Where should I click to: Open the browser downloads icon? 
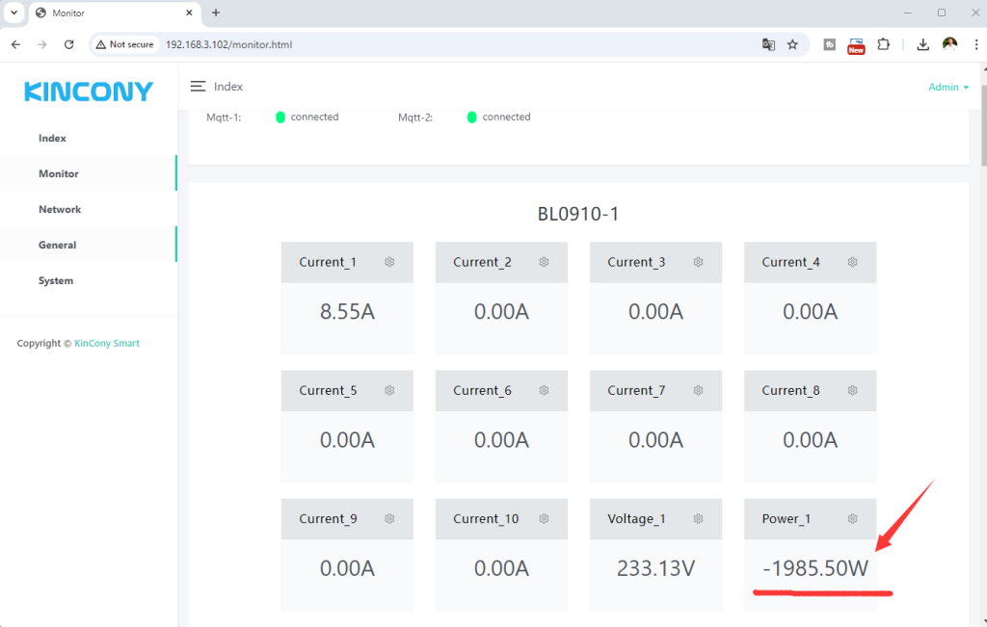922,44
